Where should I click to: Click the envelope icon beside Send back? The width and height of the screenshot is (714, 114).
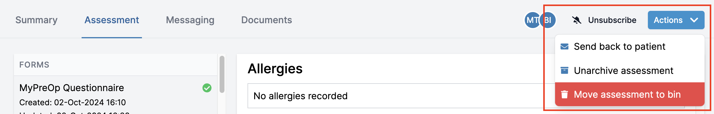[564, 46]
